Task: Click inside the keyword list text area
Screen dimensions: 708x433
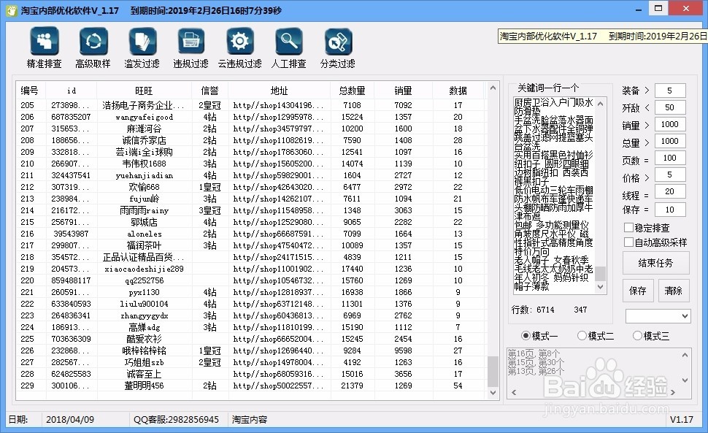Action: [x=554, y=194]
